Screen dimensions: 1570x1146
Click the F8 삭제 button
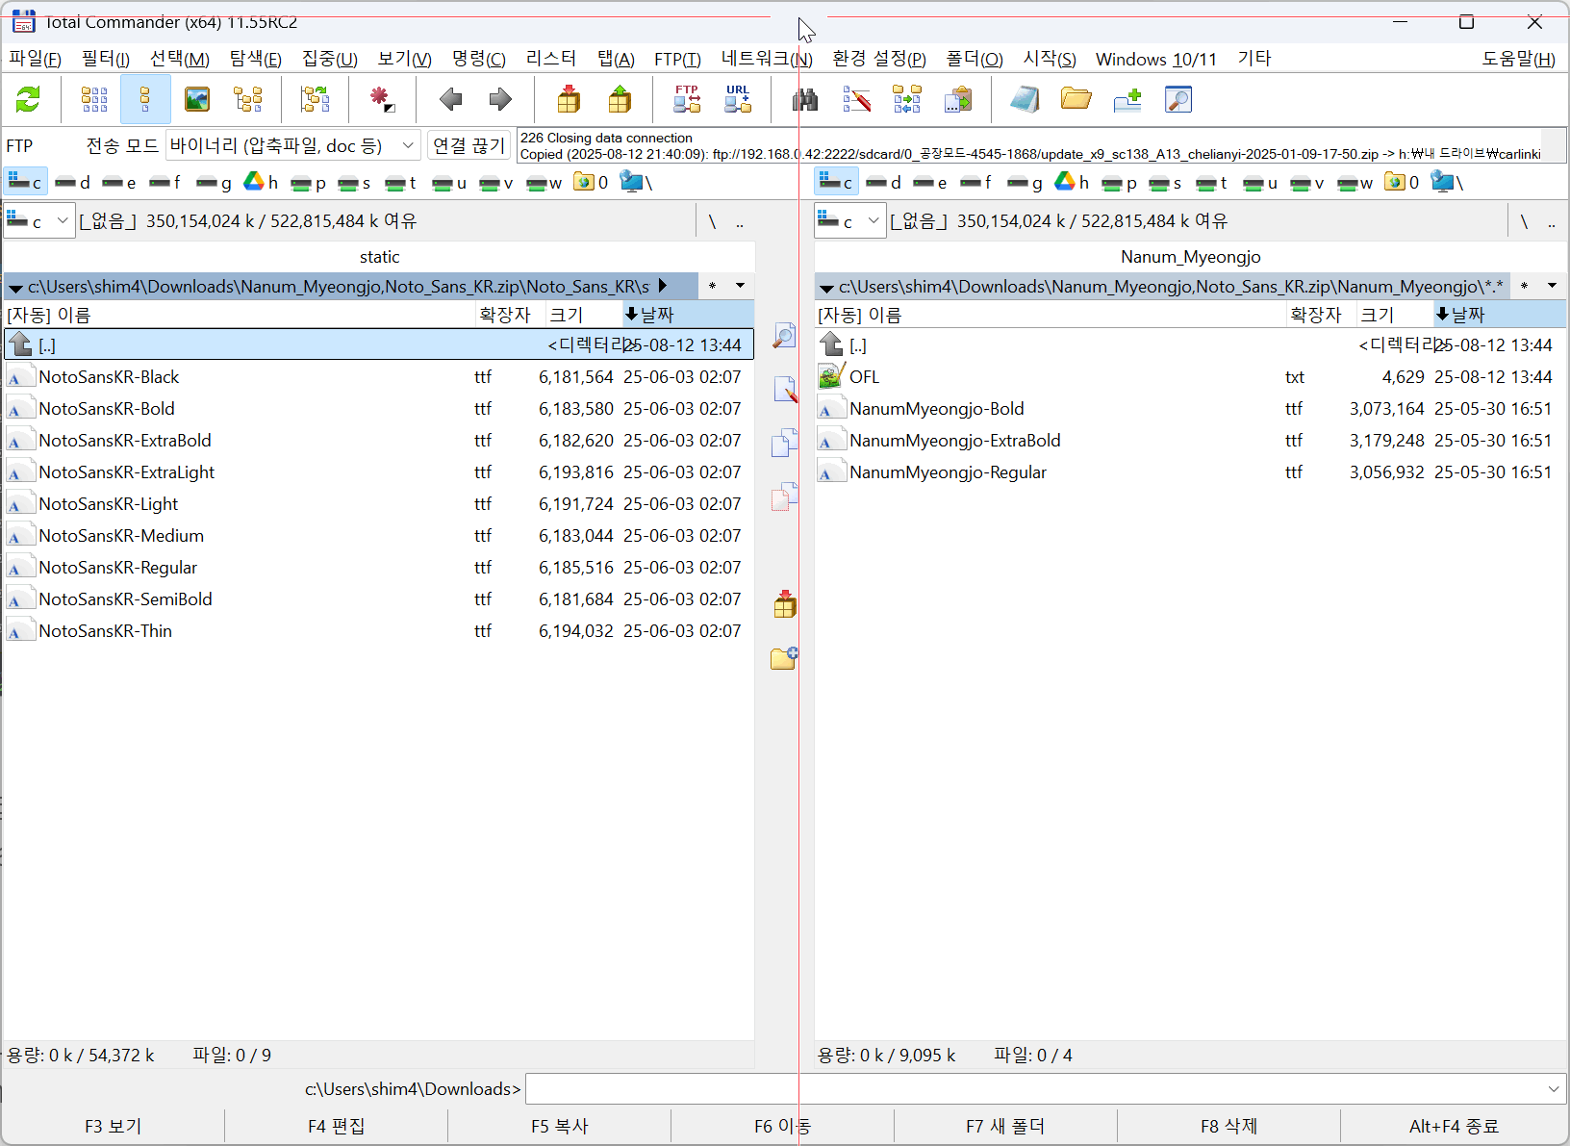tap(1228, 1126)
